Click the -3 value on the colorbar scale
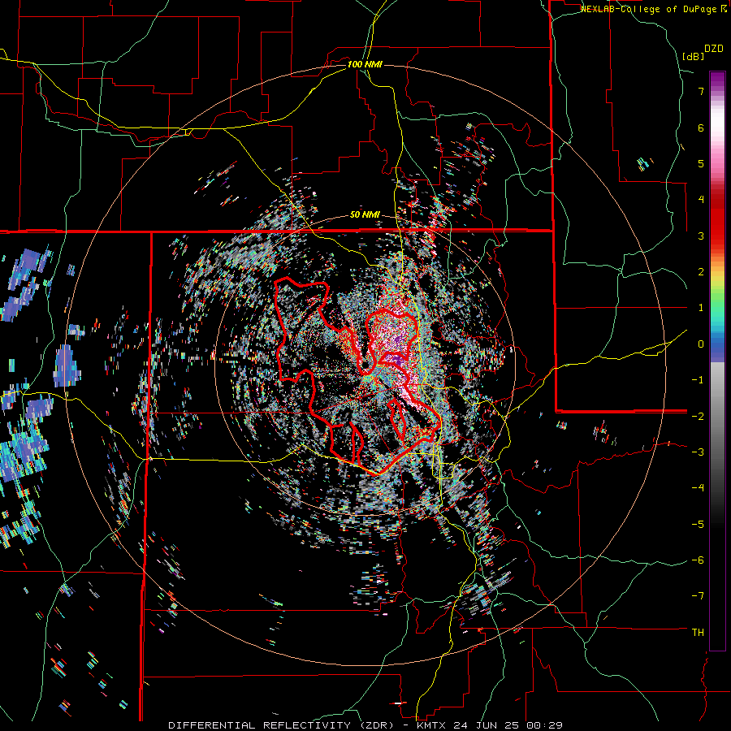731x731 pixels. (698, 452)
